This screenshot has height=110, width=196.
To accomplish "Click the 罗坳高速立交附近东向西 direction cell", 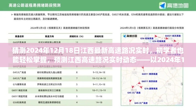I will (49, 84).
